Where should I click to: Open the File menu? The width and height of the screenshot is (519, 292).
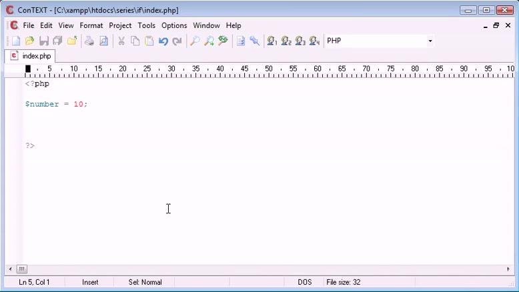[x=29, y=25]
